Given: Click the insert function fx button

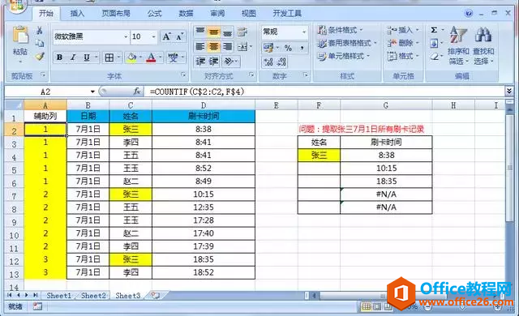Looking at the screenshot, I should [137, 92].
